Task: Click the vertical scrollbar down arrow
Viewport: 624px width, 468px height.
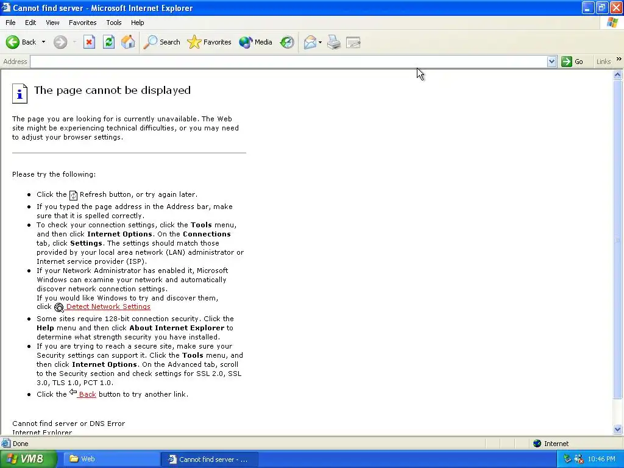Action: (x=618, y=429)
